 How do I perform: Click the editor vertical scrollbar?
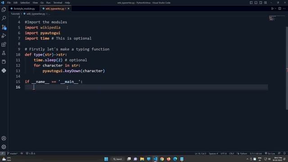pyautogui.click(x=287, y=68)
